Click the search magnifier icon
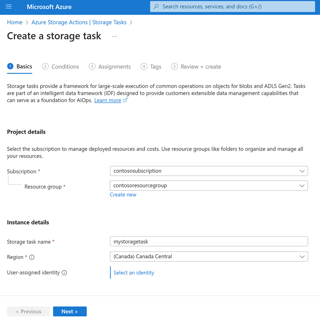Viewport: 320px width, 320px height. click(155, 6)
